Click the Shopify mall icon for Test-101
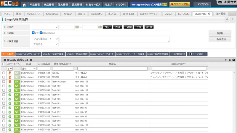 click(17, 103)
